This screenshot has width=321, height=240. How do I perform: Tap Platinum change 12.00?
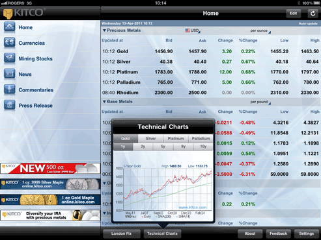coord(225,72)
